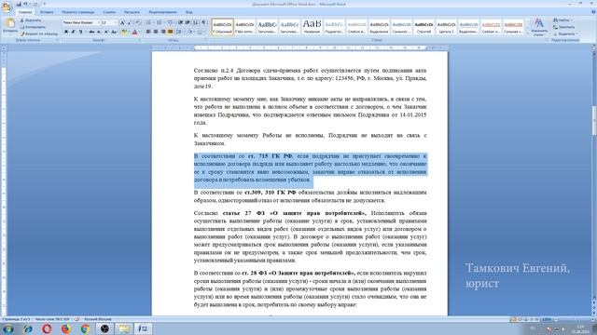Click the vertical scrollbar thumb

tap(594, 121)
